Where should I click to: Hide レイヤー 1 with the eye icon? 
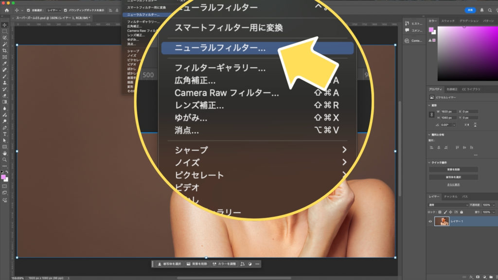click(430, 222)
